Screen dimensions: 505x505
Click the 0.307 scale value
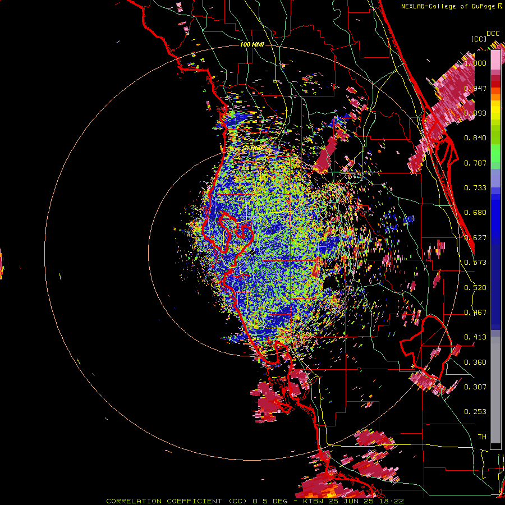click(475, 387)
